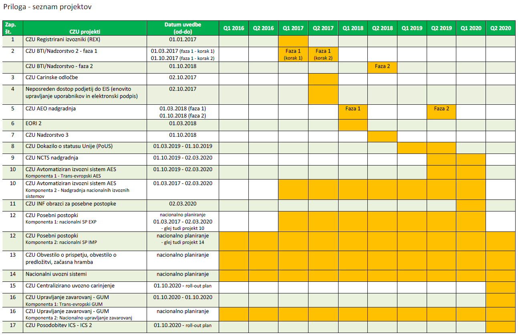Click 'Faza 2' cell in BTI/Nadzorstvo row
This screenshot has height=335, width=518.
[382, 67]
